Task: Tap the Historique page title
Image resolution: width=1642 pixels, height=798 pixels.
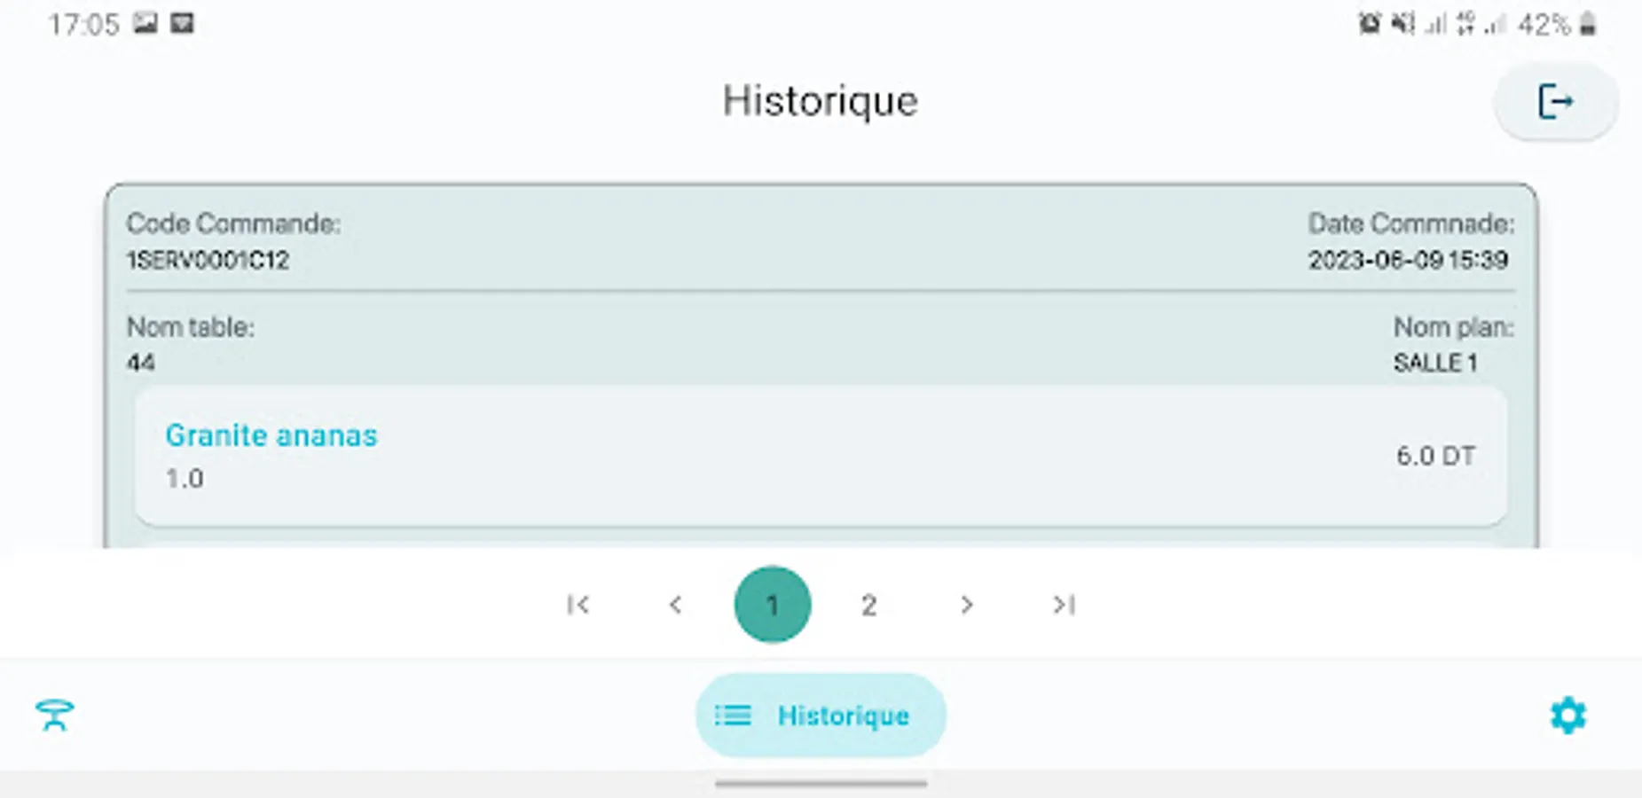Action: pos(820,101)
